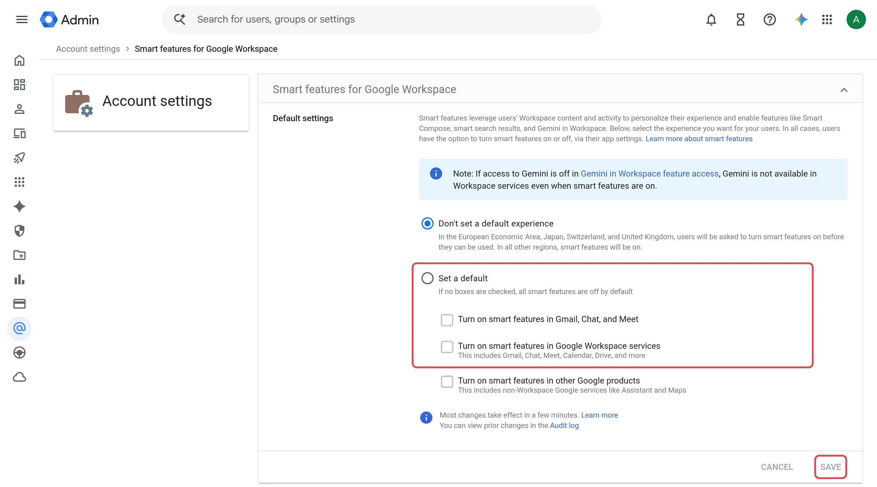This screenshot has height=487, width=877.
Task: Check smart features in Gmail, Chat, and Meet
Action: click(447, 320)
